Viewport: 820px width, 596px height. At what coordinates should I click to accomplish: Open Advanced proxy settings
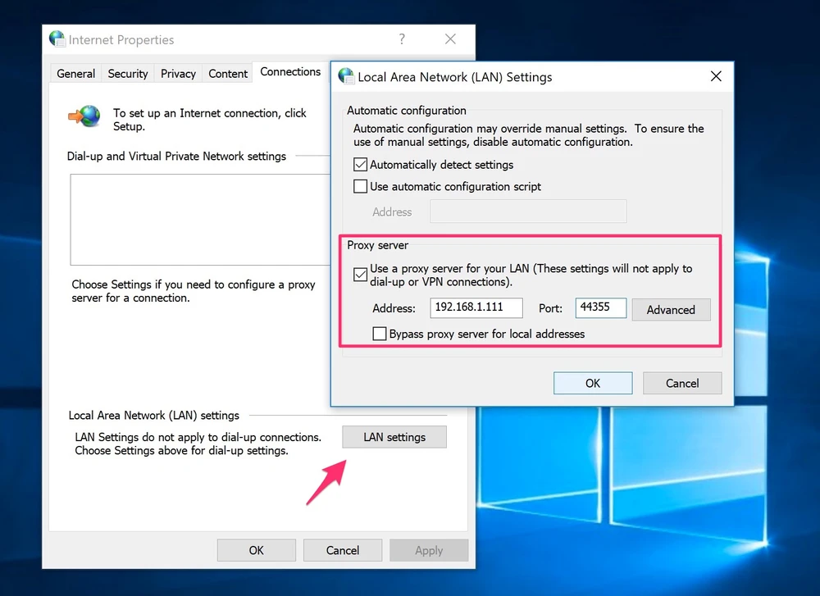pyautogui.click(x=670, y=310)
